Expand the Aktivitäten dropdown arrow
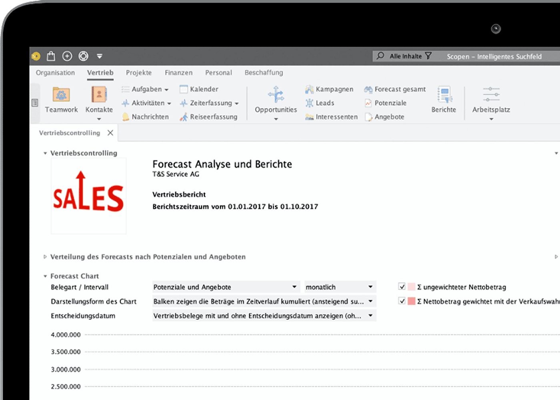560x400 pixels. 169,103
